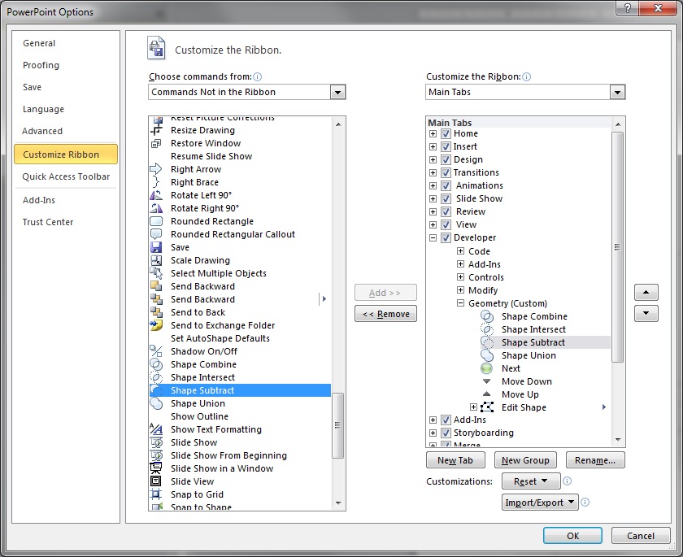Uncheck the Transitions tab checkbox
The height and width of the screenshot is (557, 683).
[x=446, y=172]
